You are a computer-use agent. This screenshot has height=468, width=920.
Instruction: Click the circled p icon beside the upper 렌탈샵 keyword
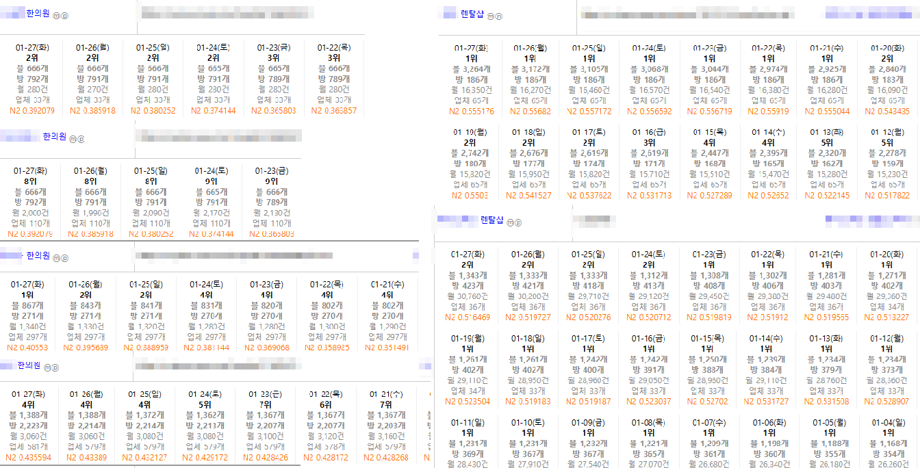498,15
